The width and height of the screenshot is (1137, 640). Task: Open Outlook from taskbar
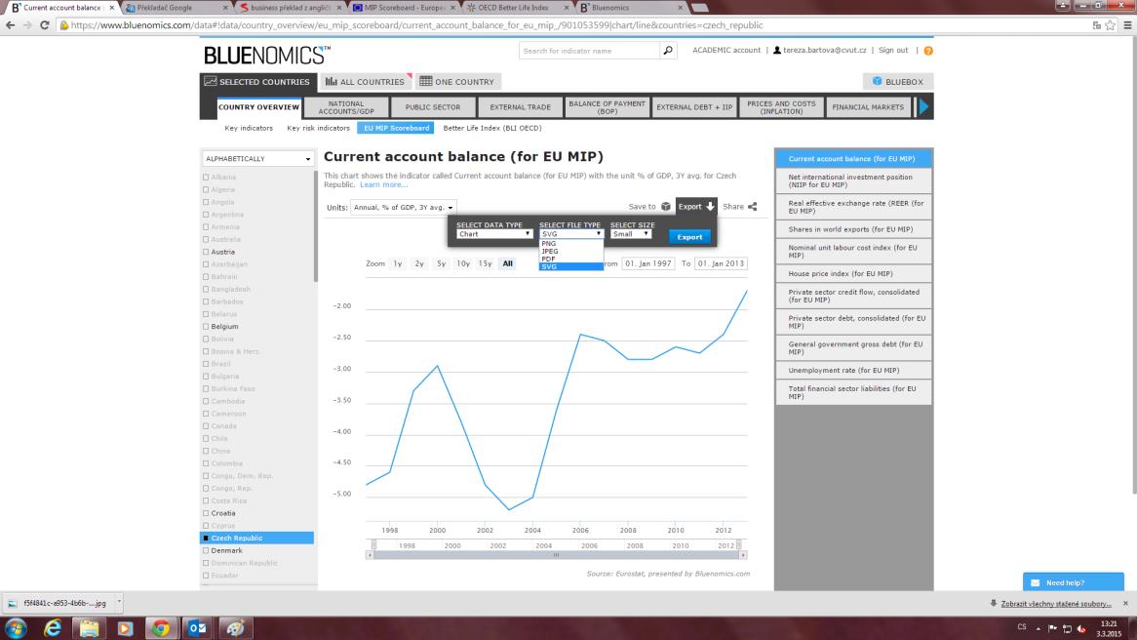pos(197,628)
